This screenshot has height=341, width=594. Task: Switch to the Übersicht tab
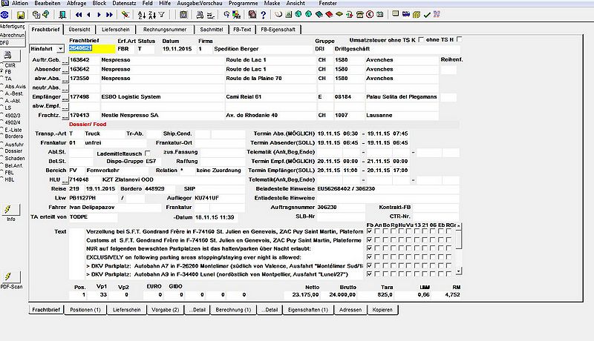coord(79,30)
